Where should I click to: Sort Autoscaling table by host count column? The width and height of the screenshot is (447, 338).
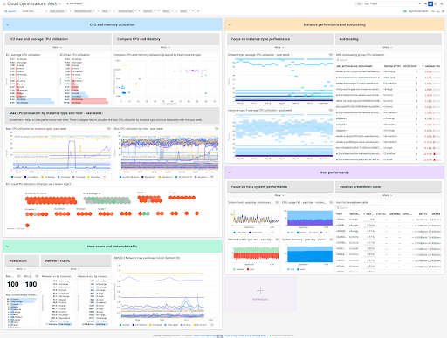point(410,66)
